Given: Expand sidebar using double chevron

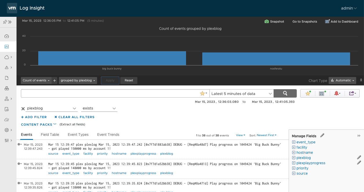Looking at the screenshot, I should [x=10, y=22].
